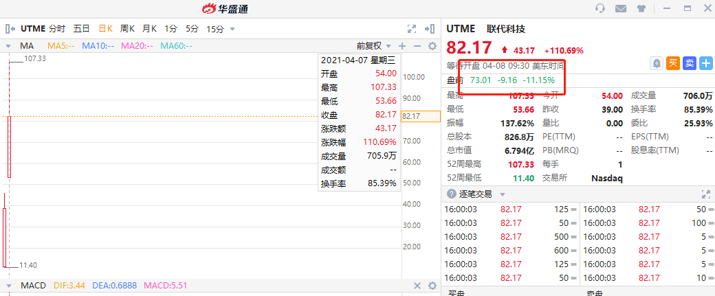Switch to 分时 intraday chart
The image size is (715, 296).
(x=57, y=29)
